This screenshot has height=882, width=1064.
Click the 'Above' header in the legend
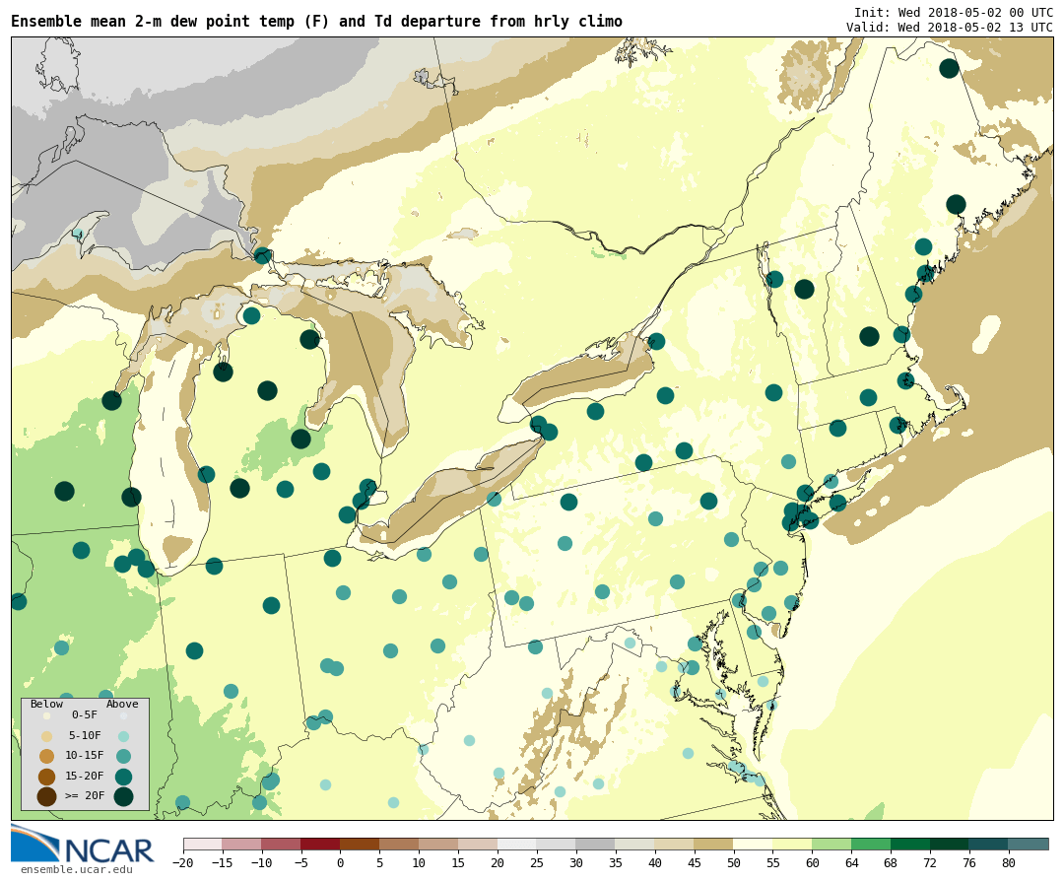pos(122,704)
